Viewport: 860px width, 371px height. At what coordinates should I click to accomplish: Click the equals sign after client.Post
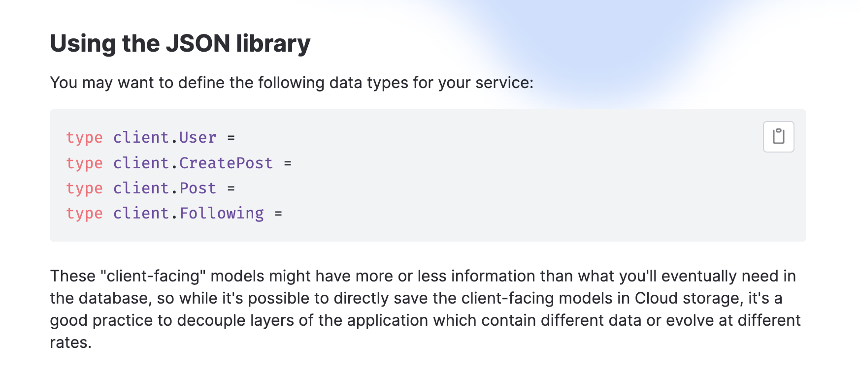click(231, 188)
